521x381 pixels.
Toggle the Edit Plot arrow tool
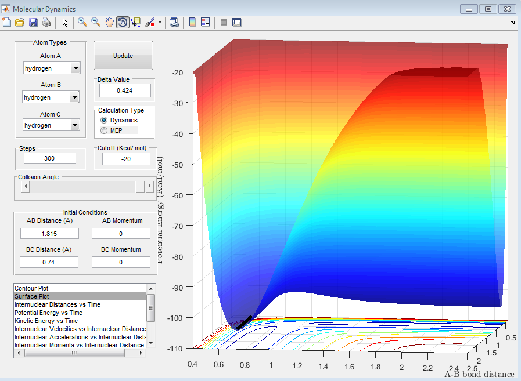(65, 22)
